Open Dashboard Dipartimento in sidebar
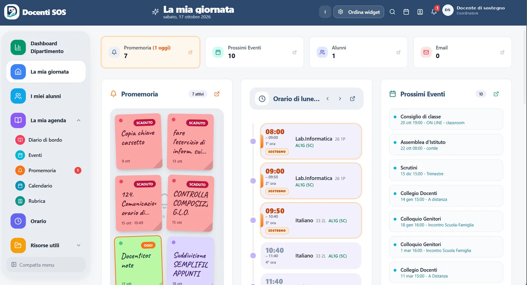Image resolution: width=527 pixels, height=285 pixels. tap(46, 47)
